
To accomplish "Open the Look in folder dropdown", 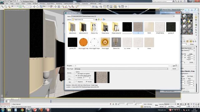I will tap(94, 20).
